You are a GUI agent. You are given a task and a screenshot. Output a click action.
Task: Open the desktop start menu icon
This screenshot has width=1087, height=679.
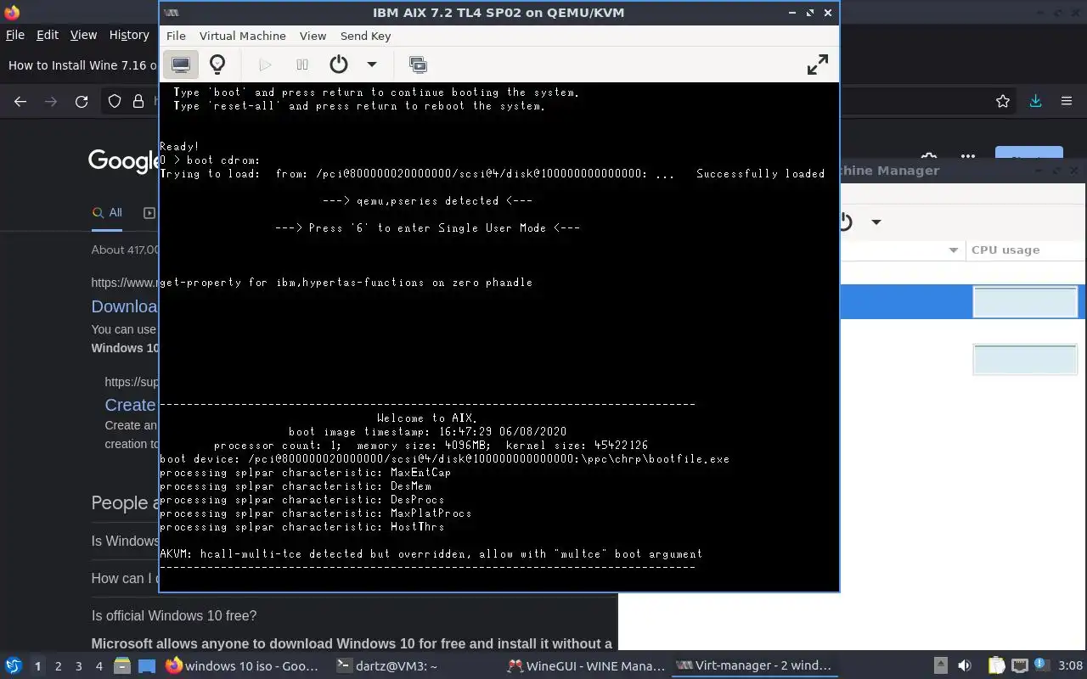click(x=14, y=665)
